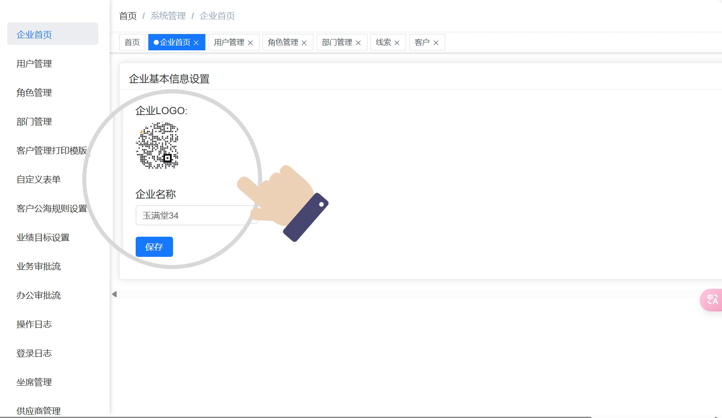Image resolution: width=722 pixels, height=418 pixels.
Task: Close the 角色管理 tab
Action: (x=304, y=43)
